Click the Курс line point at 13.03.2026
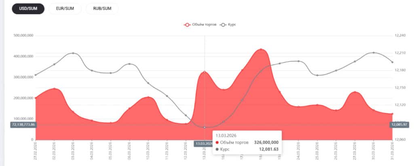The image size is (414, 166). [205, 127]
